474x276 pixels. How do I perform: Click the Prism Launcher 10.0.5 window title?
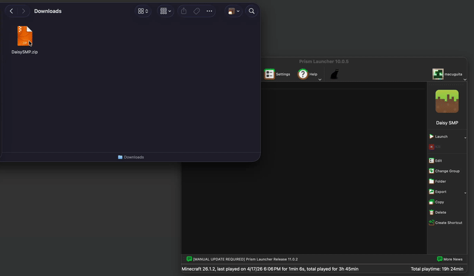(x=324, y=61)
